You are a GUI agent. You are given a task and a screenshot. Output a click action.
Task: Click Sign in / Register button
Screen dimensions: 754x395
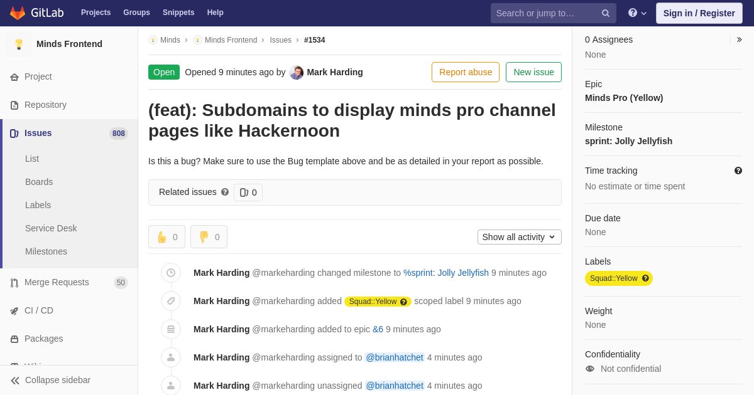699,13
